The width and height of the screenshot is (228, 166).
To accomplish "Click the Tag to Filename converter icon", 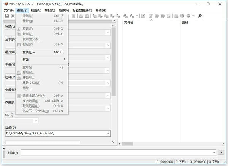I will 95,16.
